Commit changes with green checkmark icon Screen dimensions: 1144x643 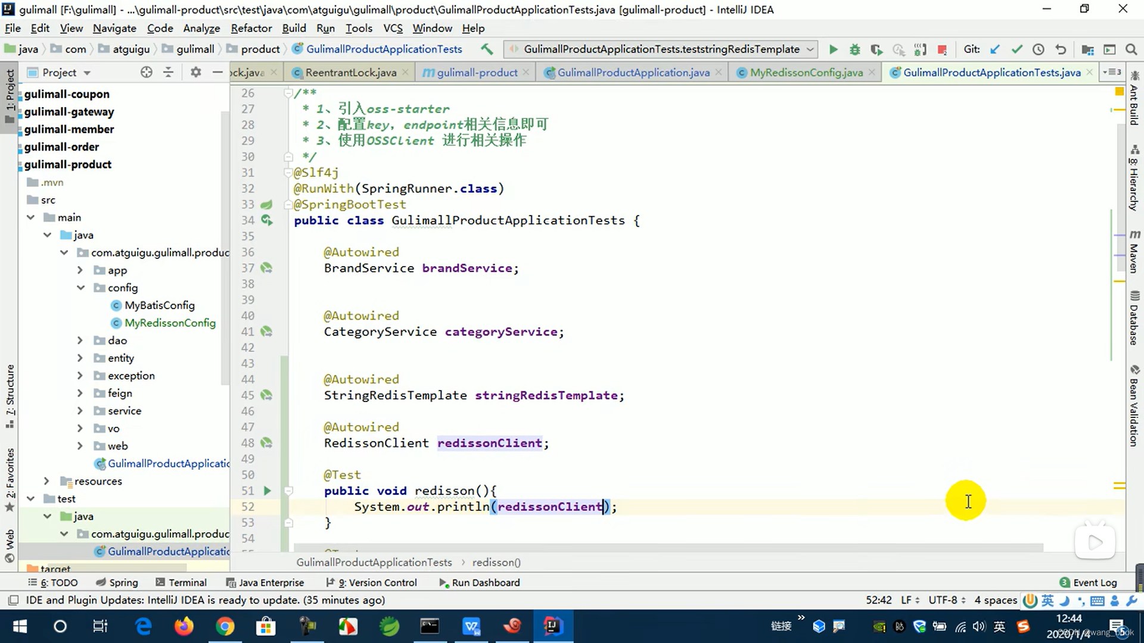click(1017, 49)
